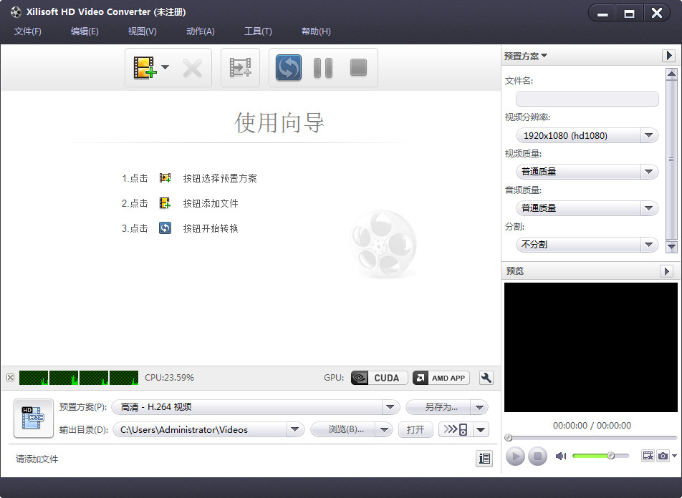This screenshot has height=498, width=682.
Task: Open the 编辑(E) menu
Action: click(x=85, y=31)
